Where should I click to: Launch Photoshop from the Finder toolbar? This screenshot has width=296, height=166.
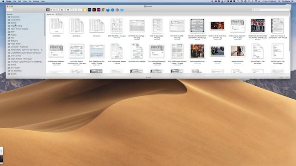click(89, 10)
